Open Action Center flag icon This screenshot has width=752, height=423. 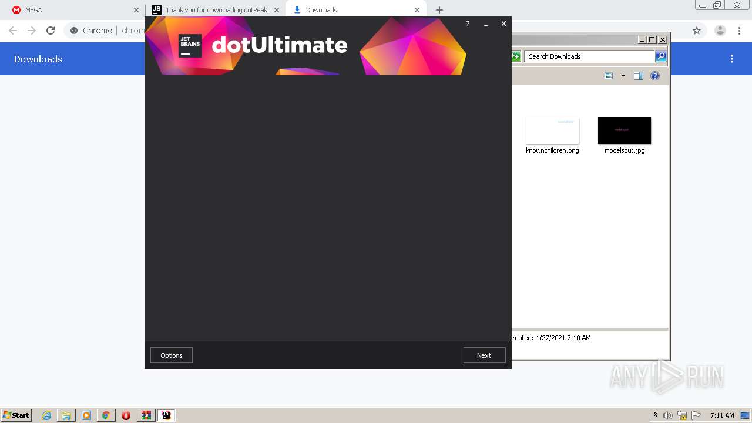coord(696,415)
